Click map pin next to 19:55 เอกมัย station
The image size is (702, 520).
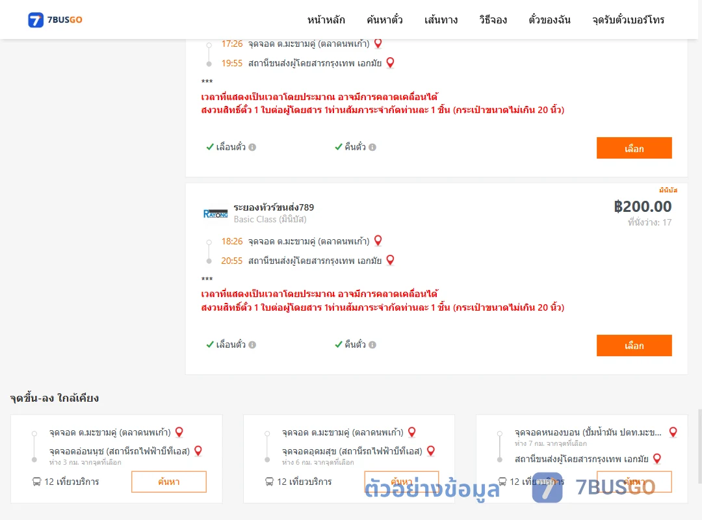tap(390, 62)
